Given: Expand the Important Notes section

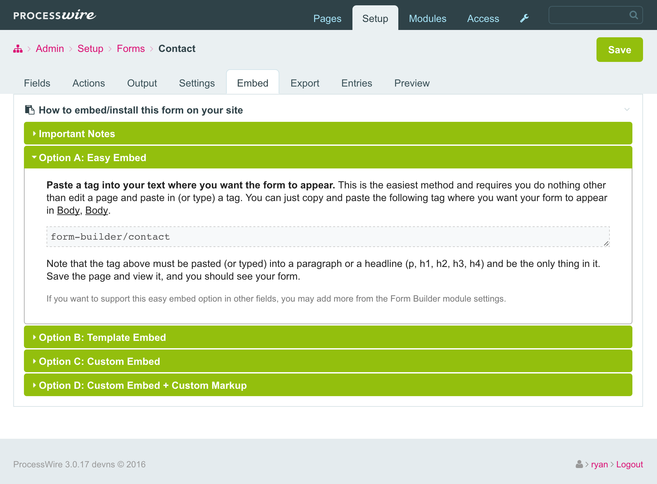Looking at the screenshot, I should click(328, 133).
